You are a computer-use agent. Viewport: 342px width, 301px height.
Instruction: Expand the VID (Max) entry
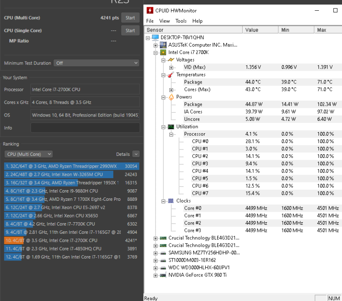tap(171, 68)
